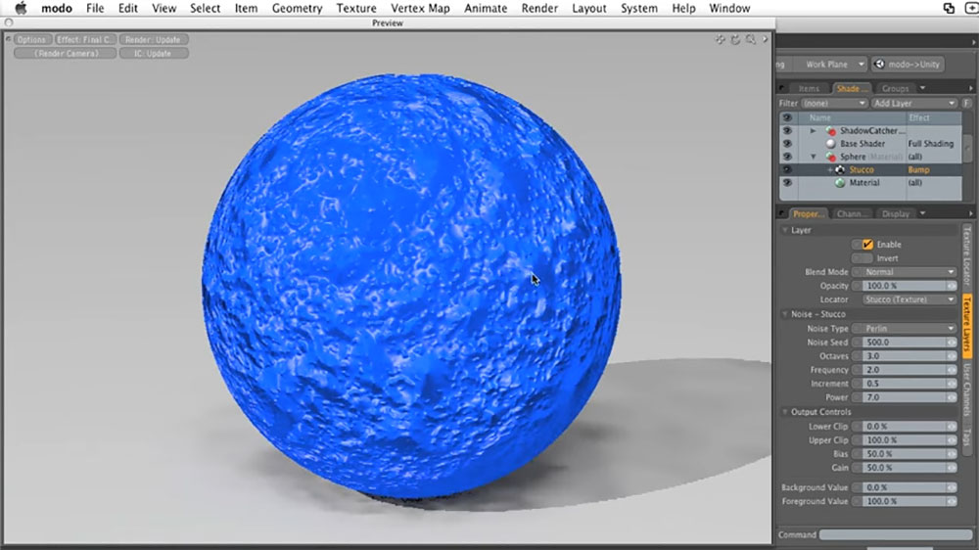Image resolution: width=979 pixels, height=550 pixels.
Task: Click the Preview Options button
Action: tap(32, 39)
